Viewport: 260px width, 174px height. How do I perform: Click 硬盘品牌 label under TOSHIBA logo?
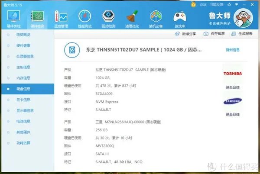(x=233, y=87)
